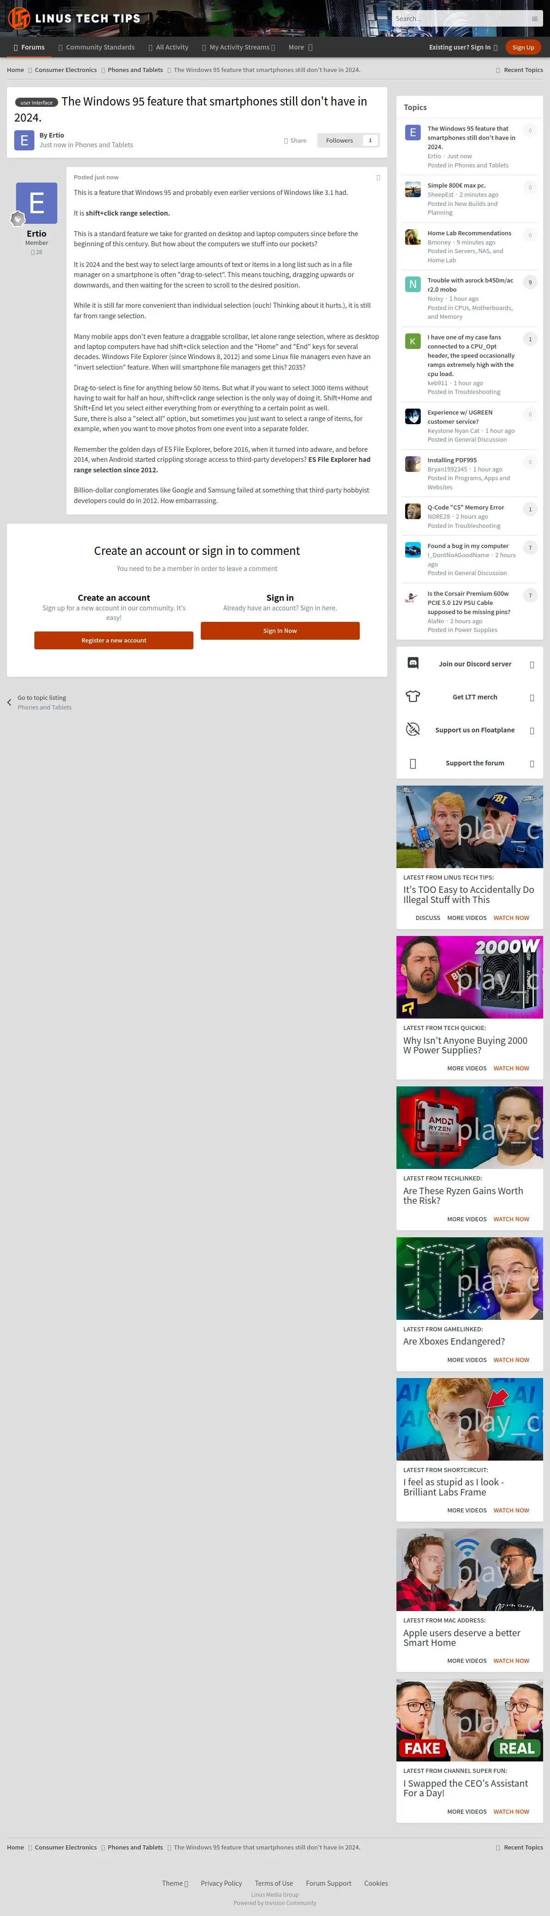The width and height of the screenshot is (550, 1916).
Task: Open the Privacy Policy link
Action: (221, 1883)
